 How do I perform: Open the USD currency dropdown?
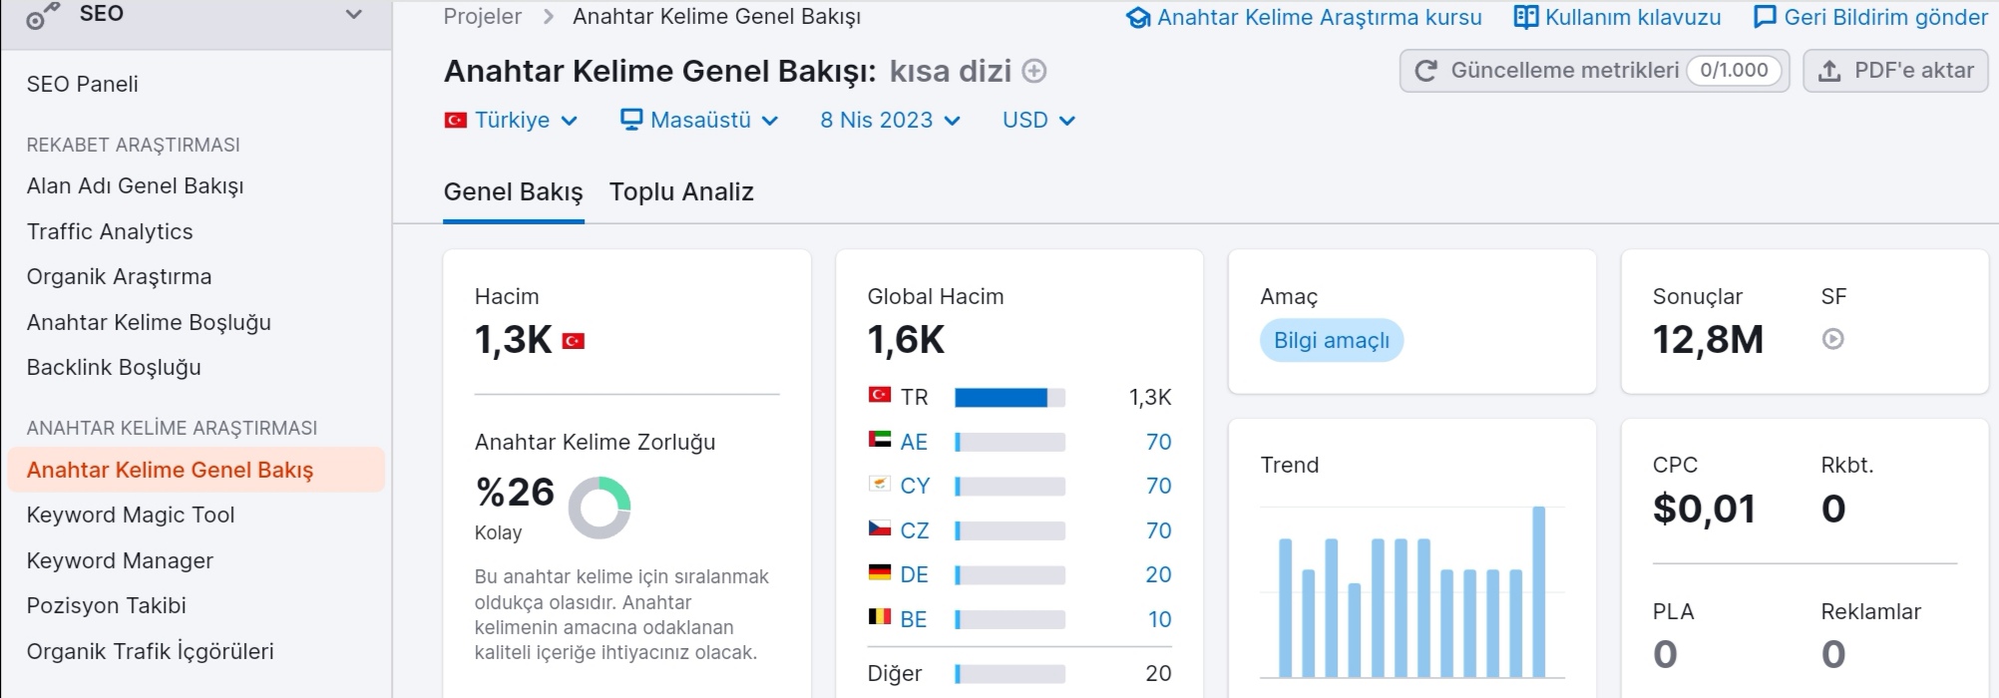pos(1038,120)
